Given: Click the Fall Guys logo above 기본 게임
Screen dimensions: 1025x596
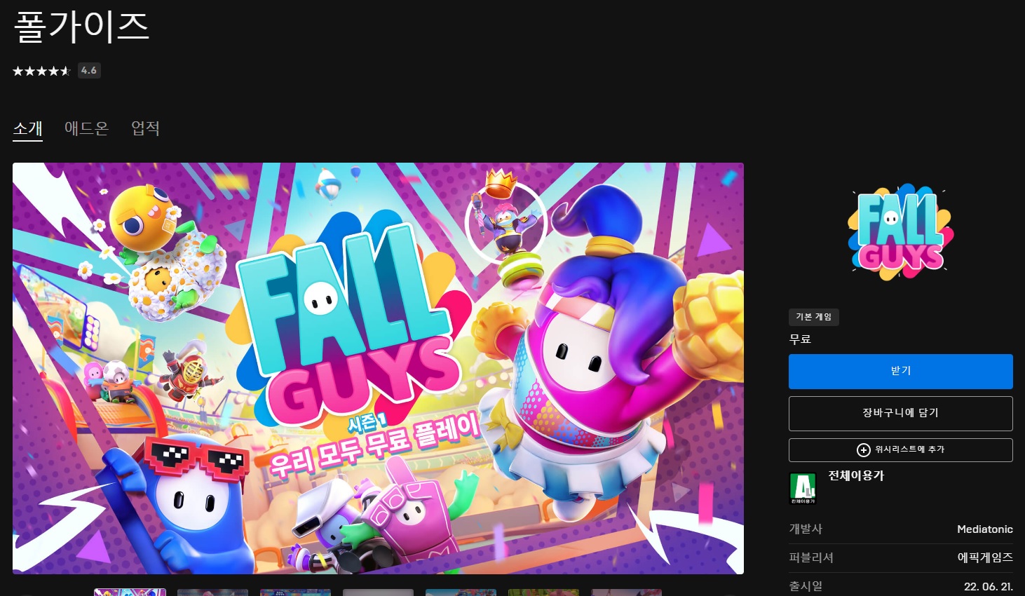Looking at the screenshot, I should click(901, 232).
